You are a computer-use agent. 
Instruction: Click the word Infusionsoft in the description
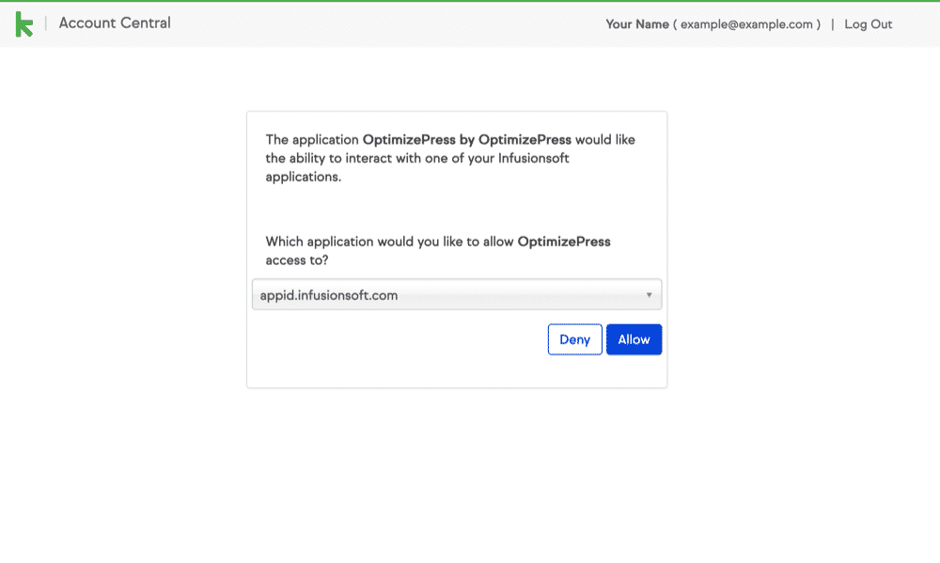(534, 158)
